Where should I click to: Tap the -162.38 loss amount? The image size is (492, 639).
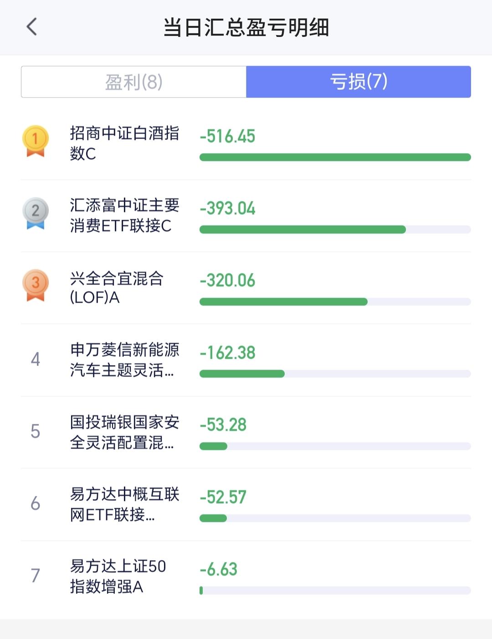pos(227,352)
